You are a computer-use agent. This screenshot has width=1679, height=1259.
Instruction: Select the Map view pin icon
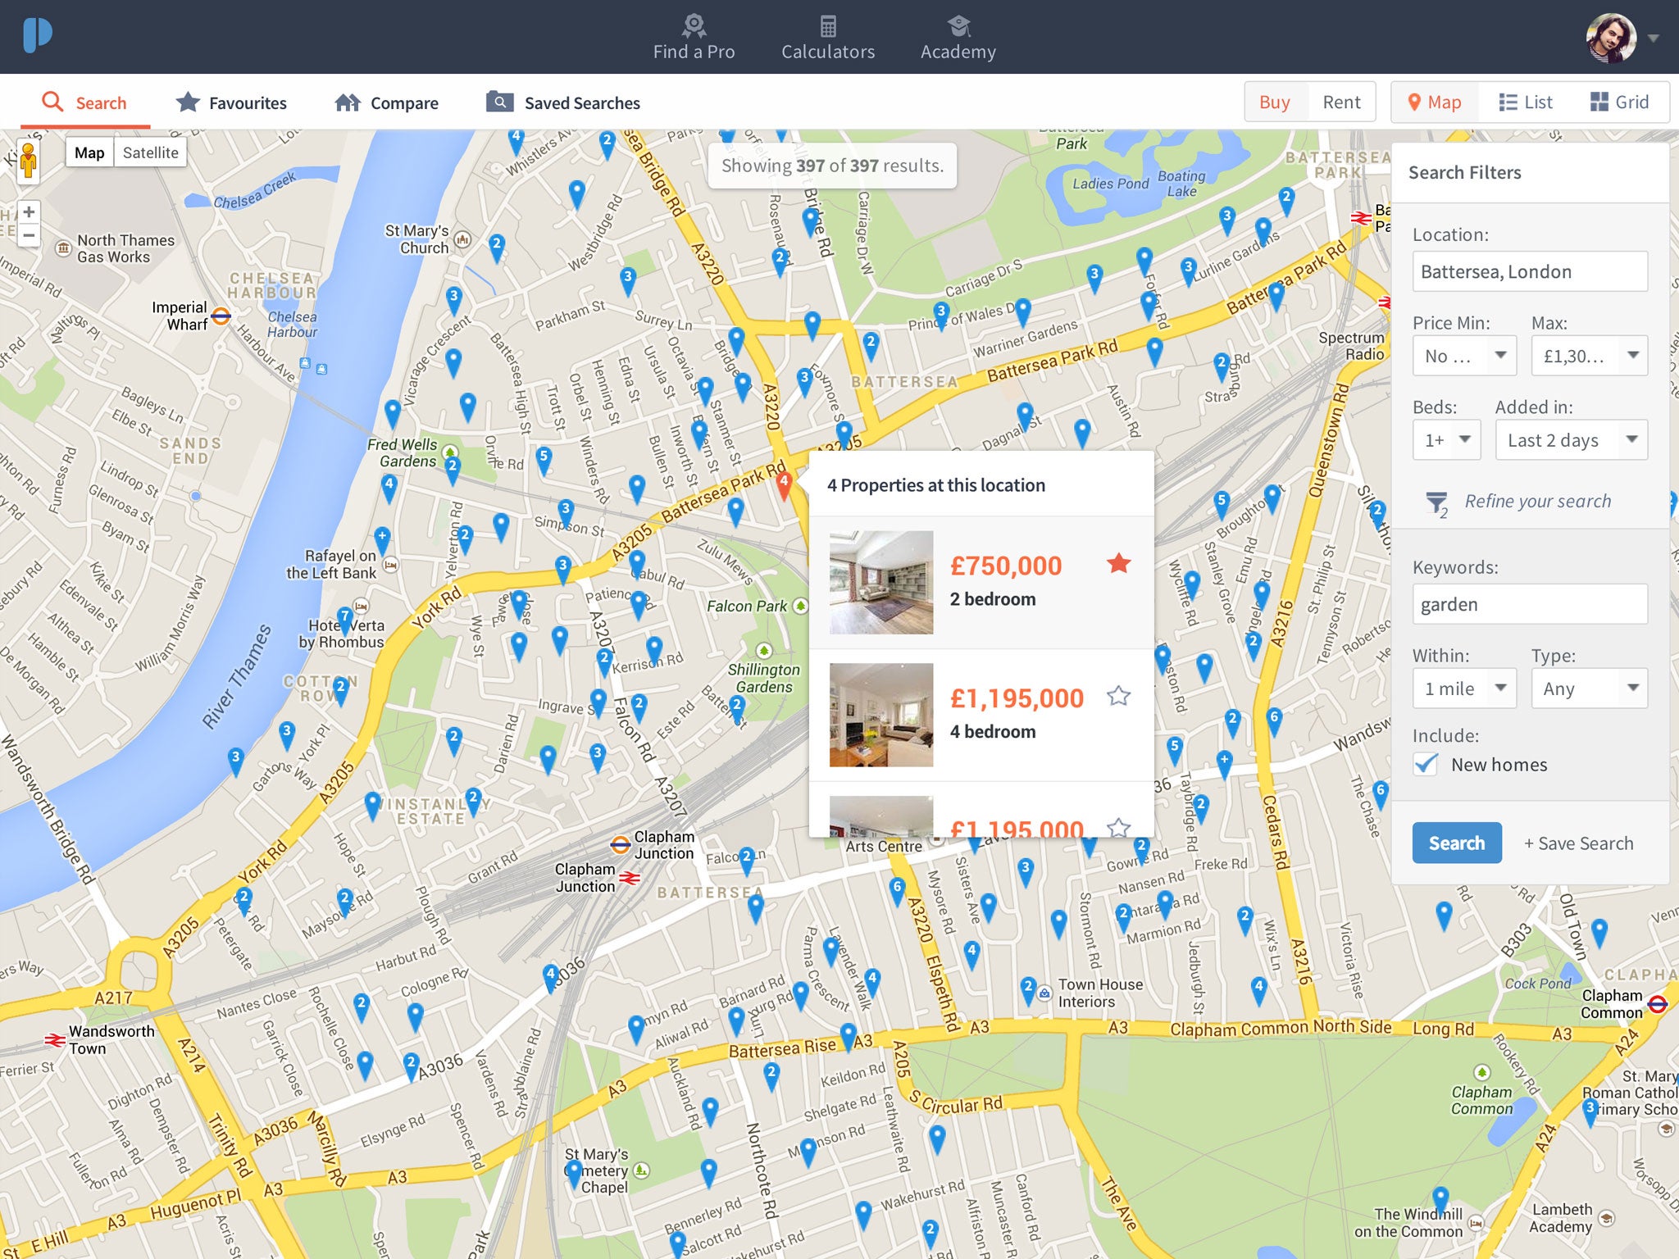point(1415,102)
